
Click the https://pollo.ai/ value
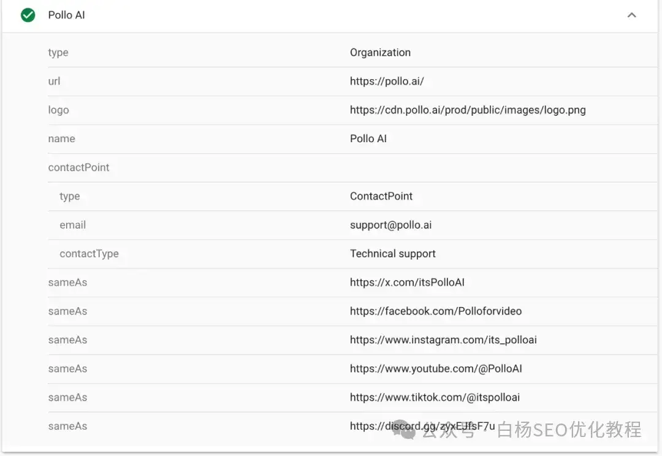pos(387,81)
